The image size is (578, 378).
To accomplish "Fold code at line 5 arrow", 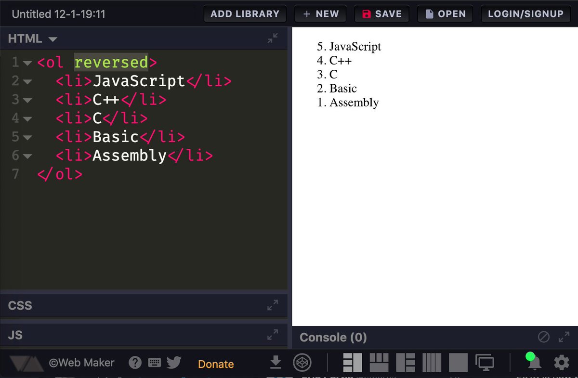I will coord(27,138).
